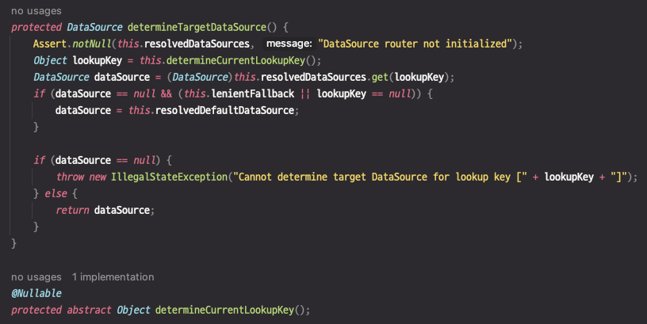Click the new keyword before IllegalStateException
Screen dimensions: 647x324
click(98, 177)
